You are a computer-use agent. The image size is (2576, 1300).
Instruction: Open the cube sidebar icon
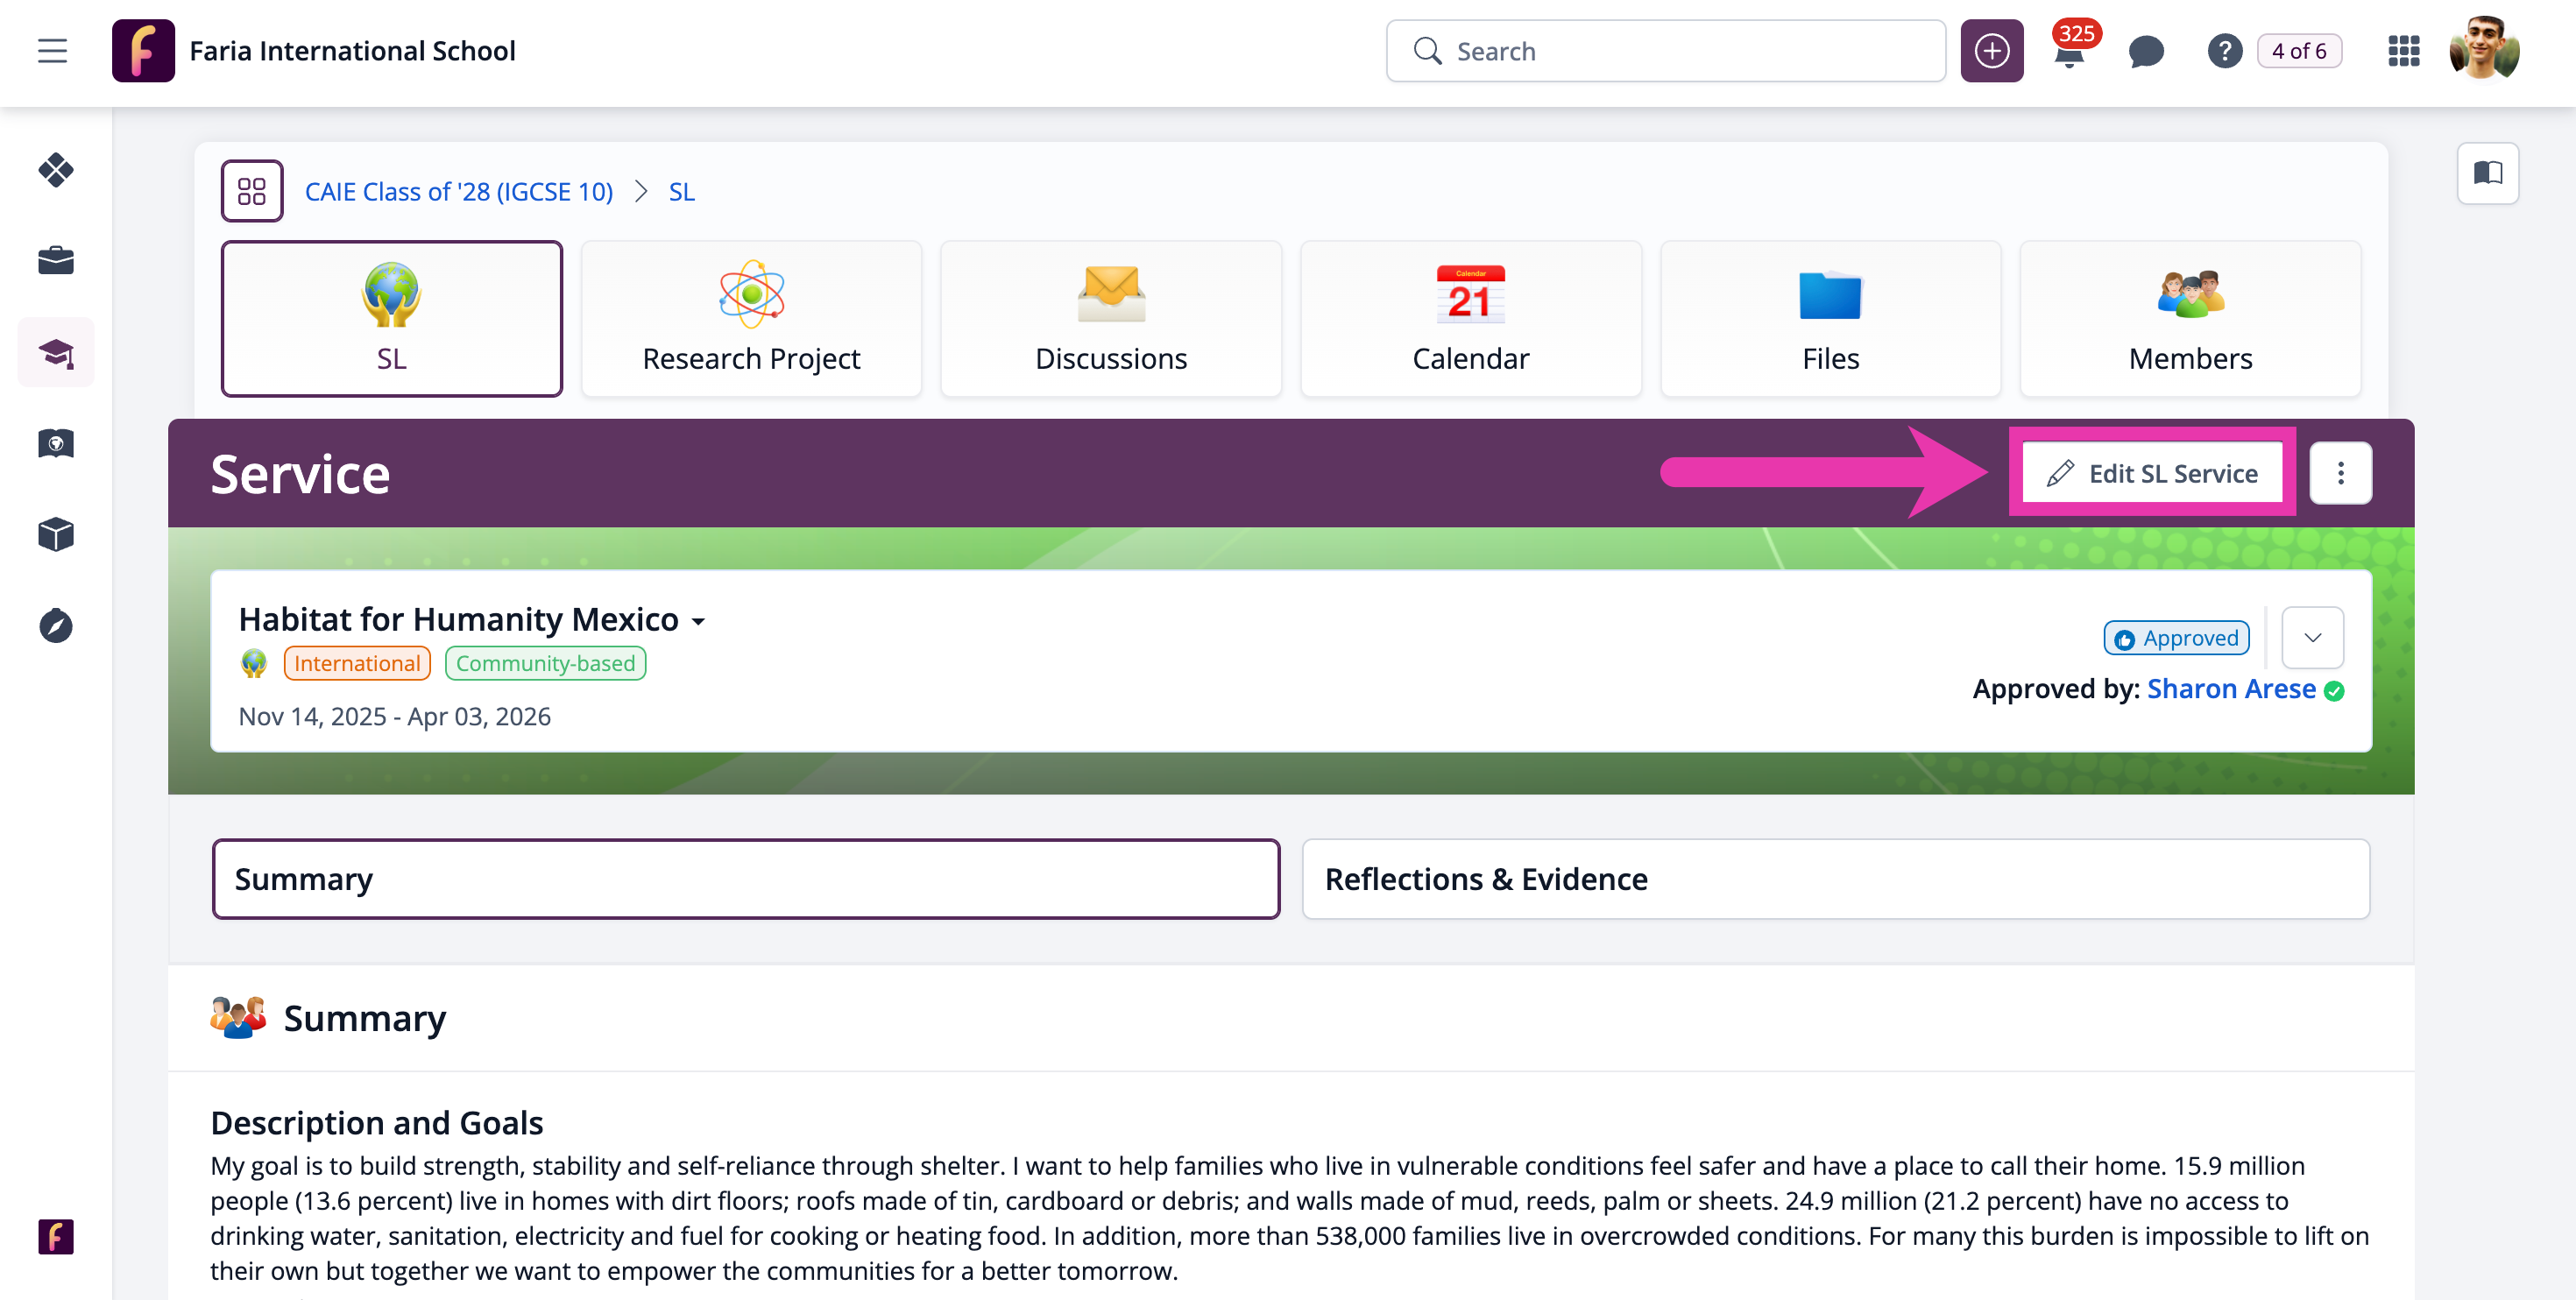(x=56, y=534)
